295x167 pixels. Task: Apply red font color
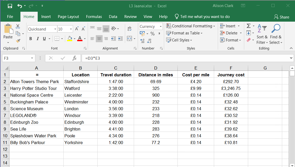80,39
